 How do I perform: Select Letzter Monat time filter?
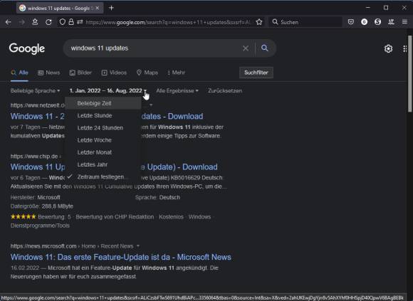pos(103,152)
